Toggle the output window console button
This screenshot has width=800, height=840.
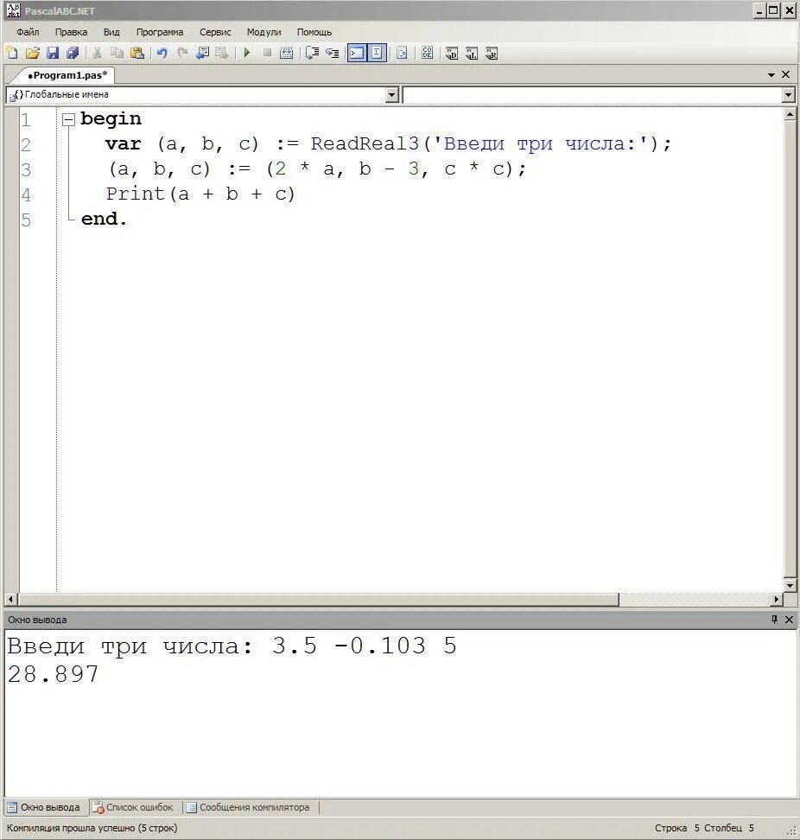coord(357,53)
